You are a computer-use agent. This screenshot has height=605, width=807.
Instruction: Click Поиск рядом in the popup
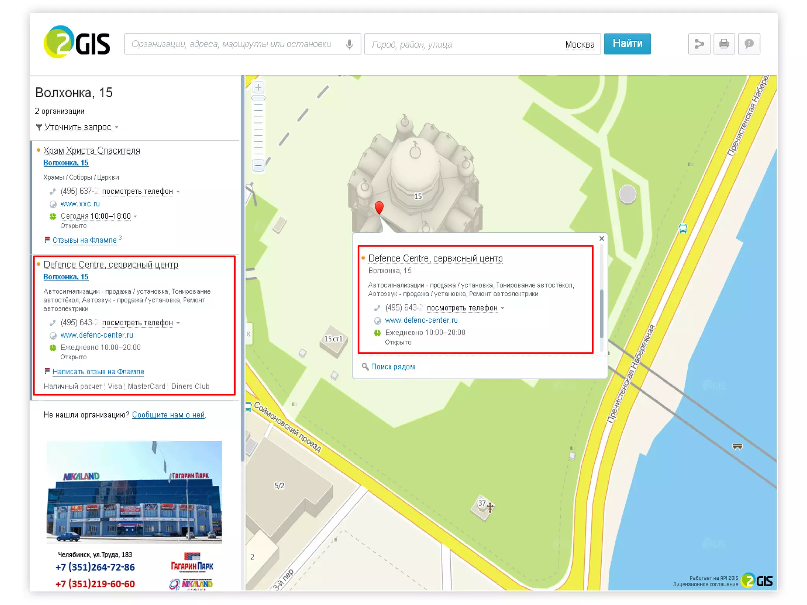tap(392, 367)
